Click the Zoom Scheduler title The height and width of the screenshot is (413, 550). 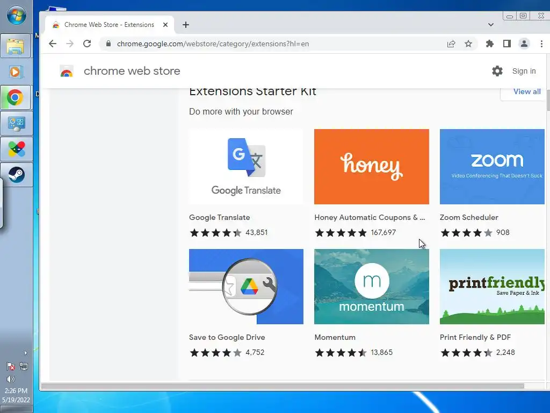469,217
